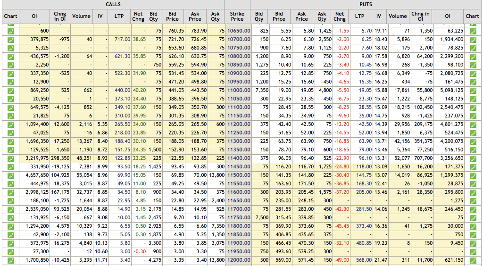Open calls chart icon for 11600.00 strike
The image size is (483, 266).
coord(11,192)
